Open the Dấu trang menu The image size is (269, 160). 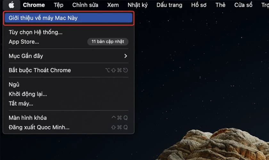(x=169, y=5)
